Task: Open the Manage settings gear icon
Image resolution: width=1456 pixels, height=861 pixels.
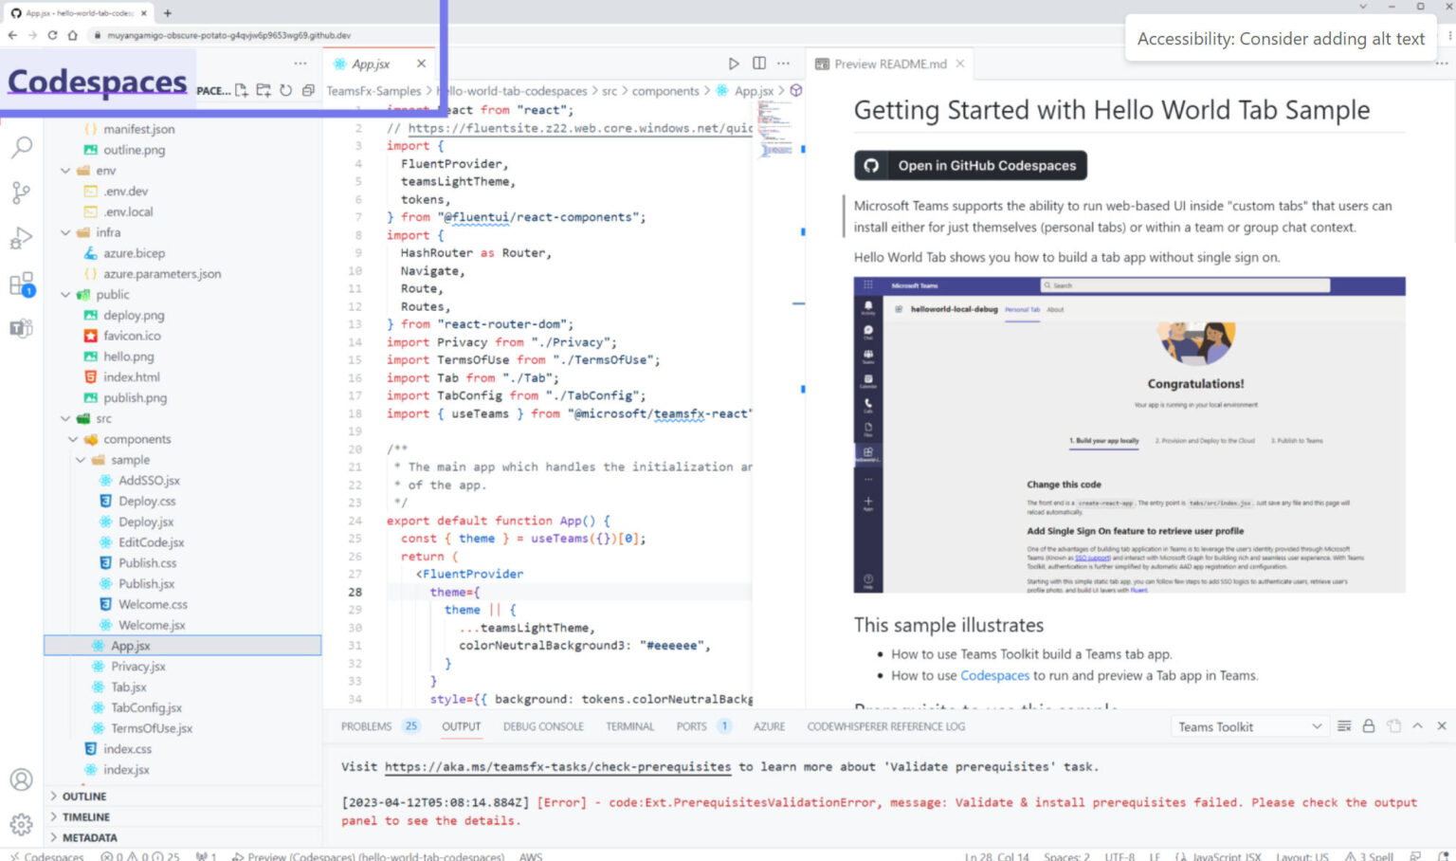Action: coord(21,824)
